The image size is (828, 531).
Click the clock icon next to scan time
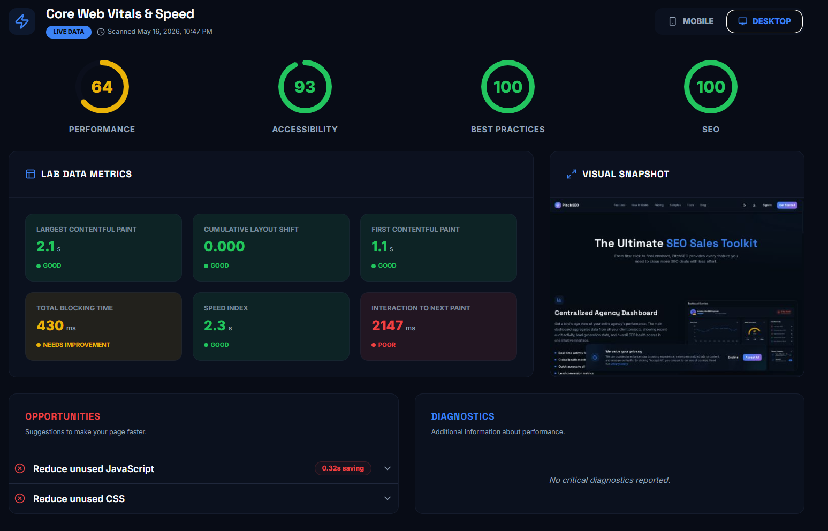point(101,32)
